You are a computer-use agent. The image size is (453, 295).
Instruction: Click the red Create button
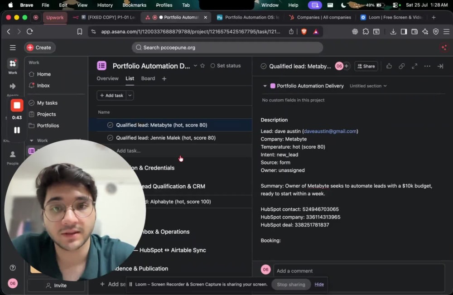coord(39,48)
